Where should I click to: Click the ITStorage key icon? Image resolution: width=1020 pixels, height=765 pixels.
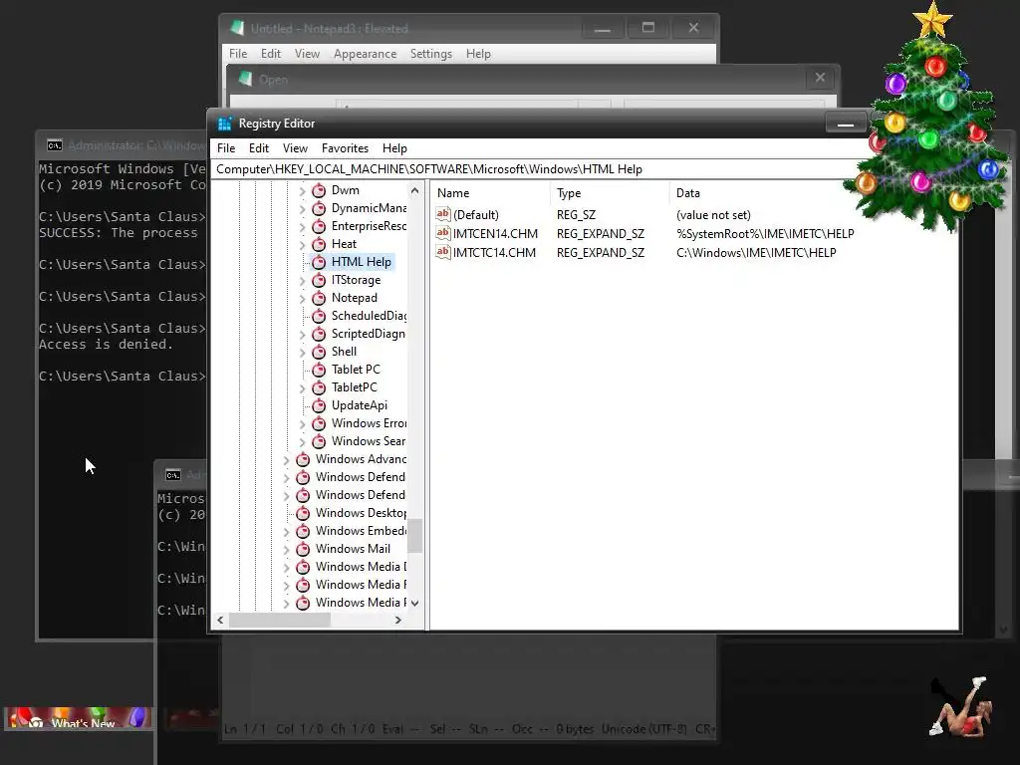pos(319,280)
